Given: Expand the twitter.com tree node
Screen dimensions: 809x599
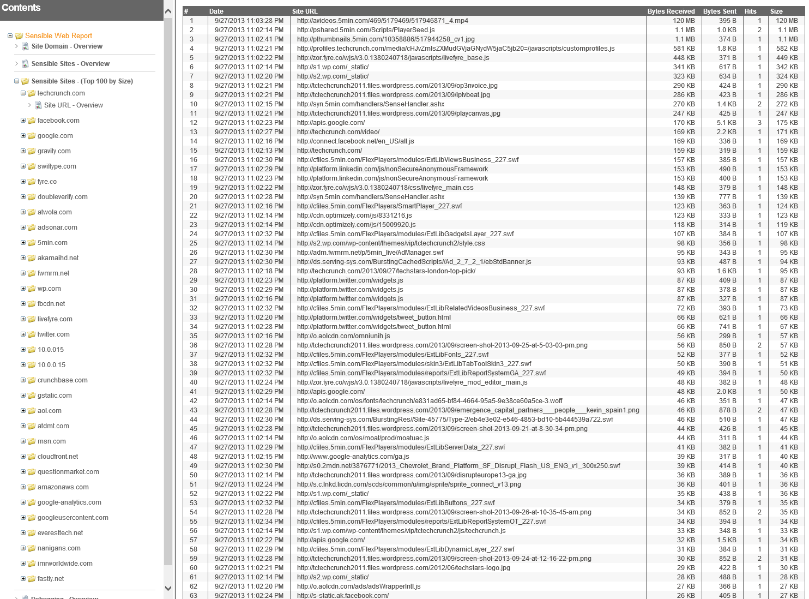Looking at the screenshot, I should [23, 334].
